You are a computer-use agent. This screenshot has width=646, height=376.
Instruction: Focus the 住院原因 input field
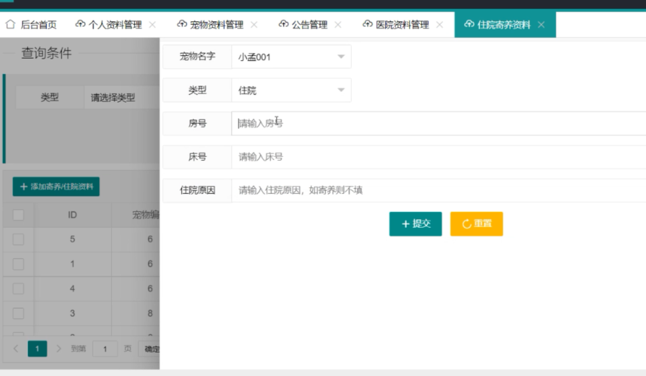coord(439,190)
